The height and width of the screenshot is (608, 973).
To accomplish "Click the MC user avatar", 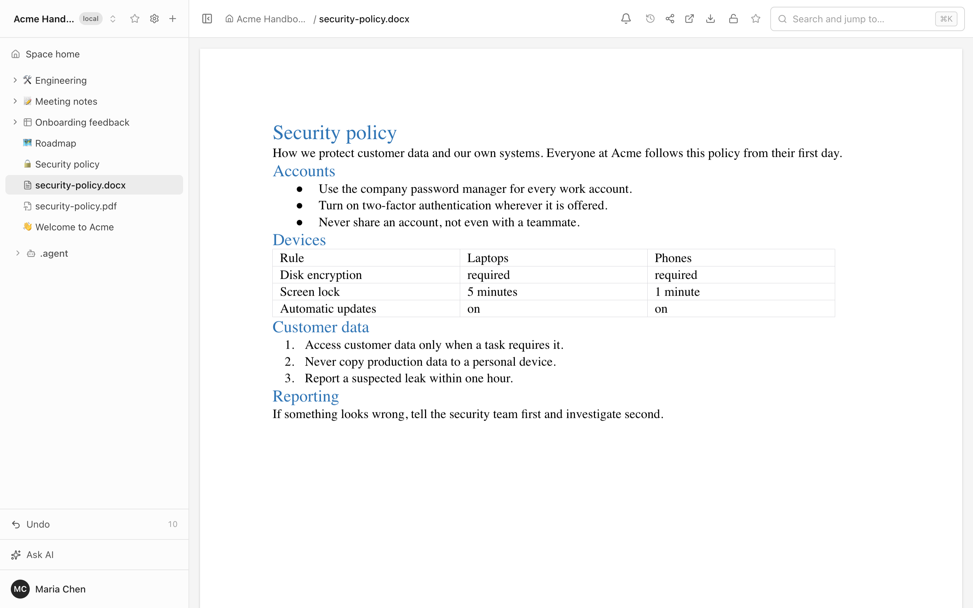I will click(x=20, y=589).
